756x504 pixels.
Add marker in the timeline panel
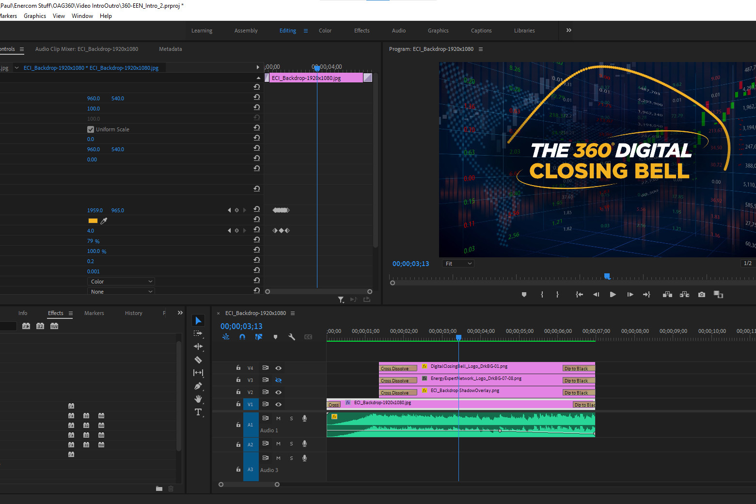[x=275, y=337]
